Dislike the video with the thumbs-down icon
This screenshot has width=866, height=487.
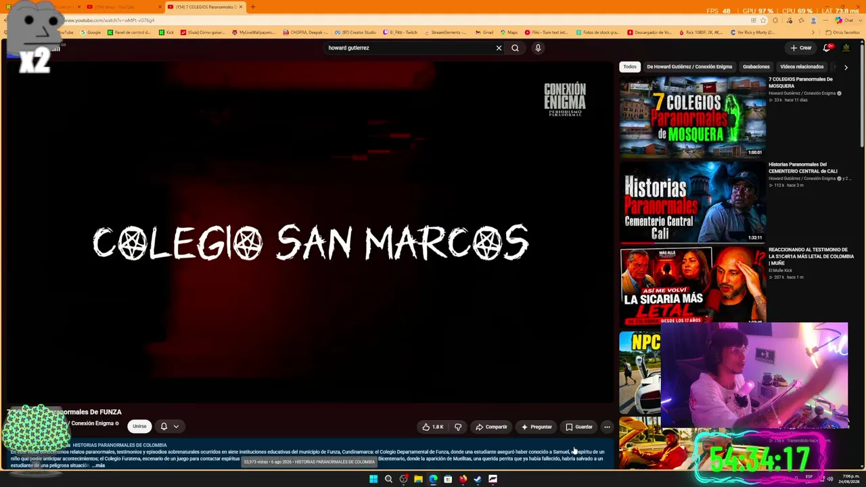tap(458, 427)
